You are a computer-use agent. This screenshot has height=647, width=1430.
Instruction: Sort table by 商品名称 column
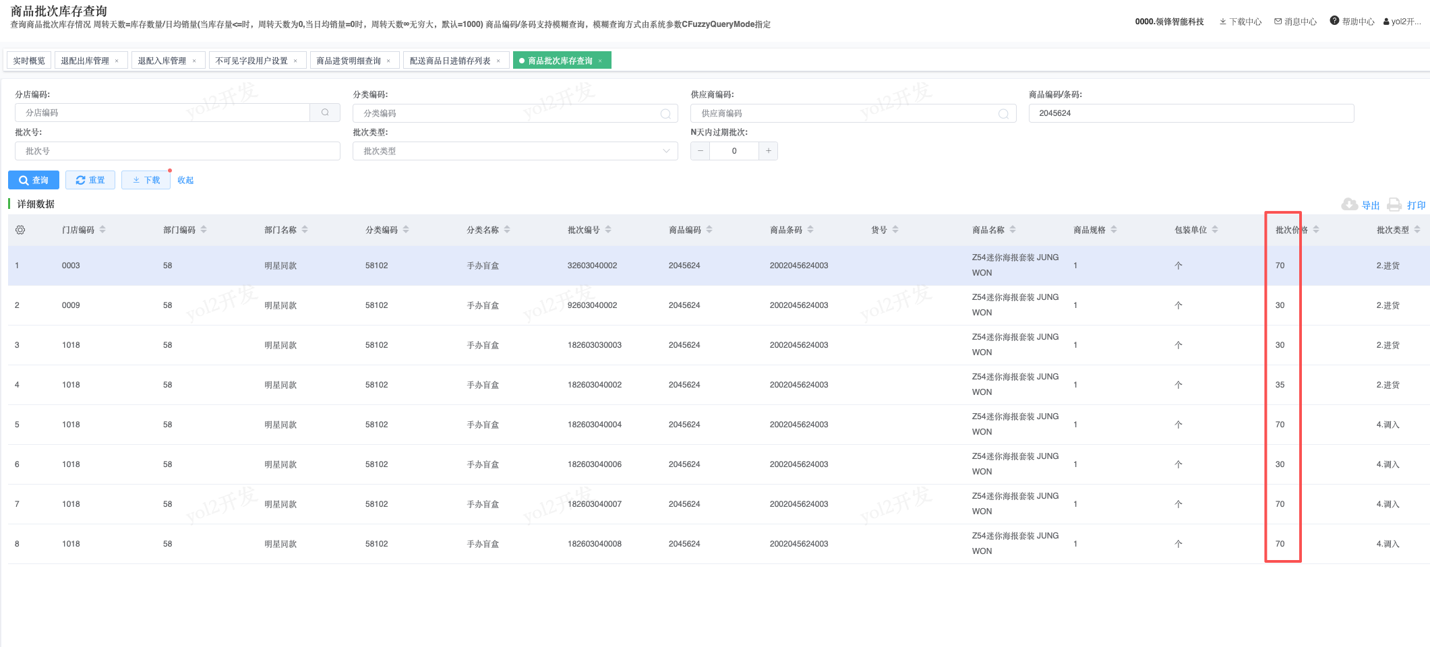(1013, 230)
